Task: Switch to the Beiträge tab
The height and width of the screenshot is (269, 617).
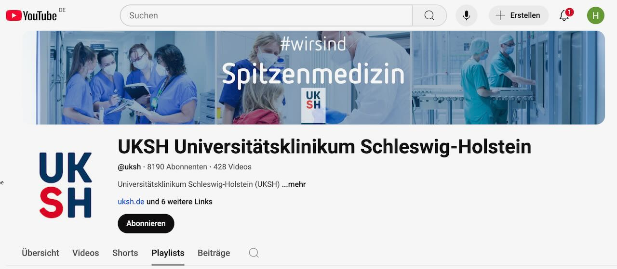Action: [x=214, y=253]
